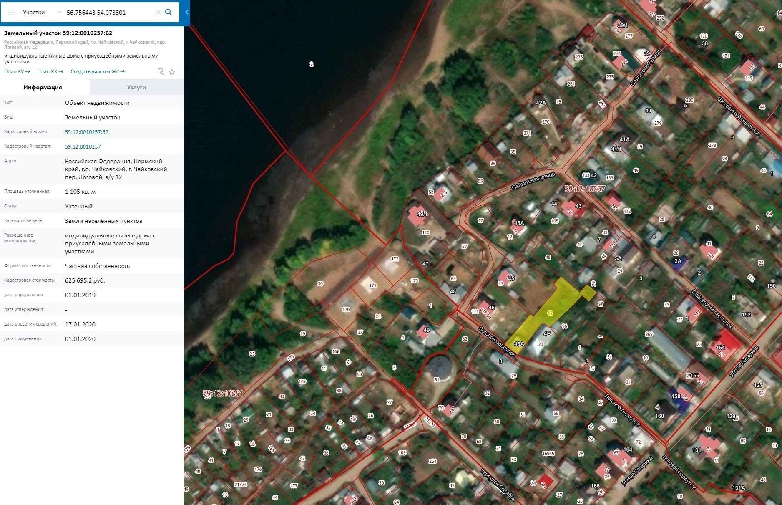This screenshot has width=782, height=505.
Task: Click the Шоссейный переулок street label
Action: tap(739, 116)
